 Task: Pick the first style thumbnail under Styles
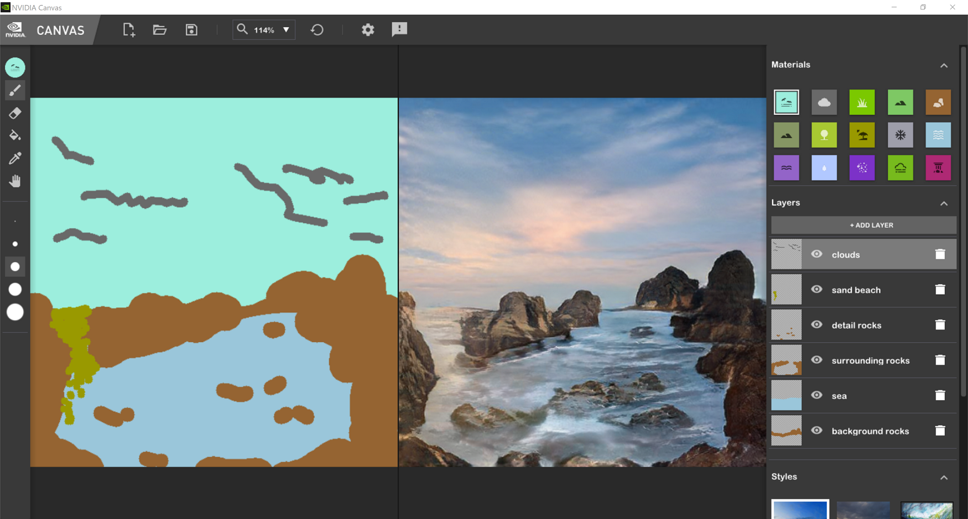point(799,509)
